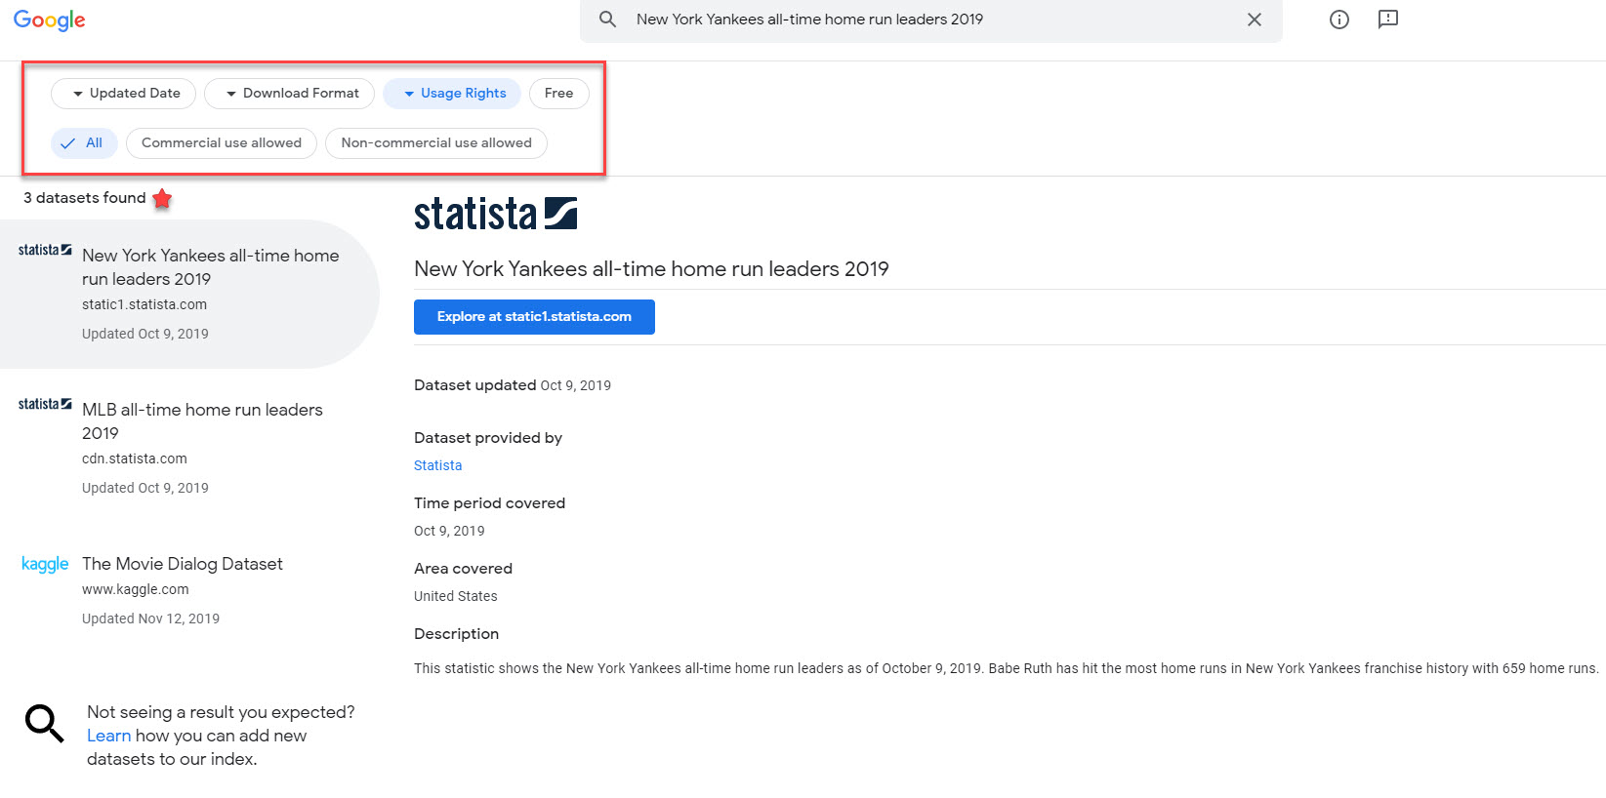Image resolution: width=1606 pixels, height=798 pixels.
Task: Select The Movie Dialog Dataset result
Action: (183, 564)
